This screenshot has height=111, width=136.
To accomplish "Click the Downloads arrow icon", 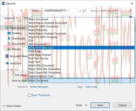I will click(x=9, y=38).
